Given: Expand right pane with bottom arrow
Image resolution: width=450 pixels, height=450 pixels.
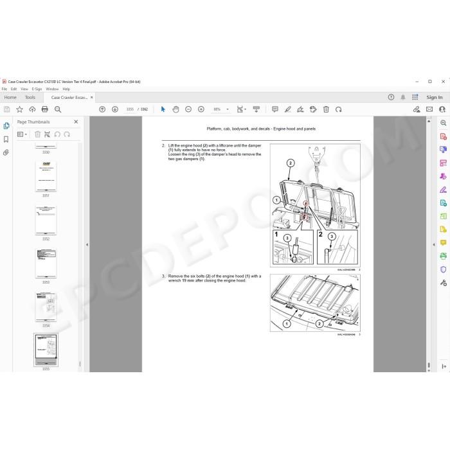Looking at the screenshot, I should 444,366.
